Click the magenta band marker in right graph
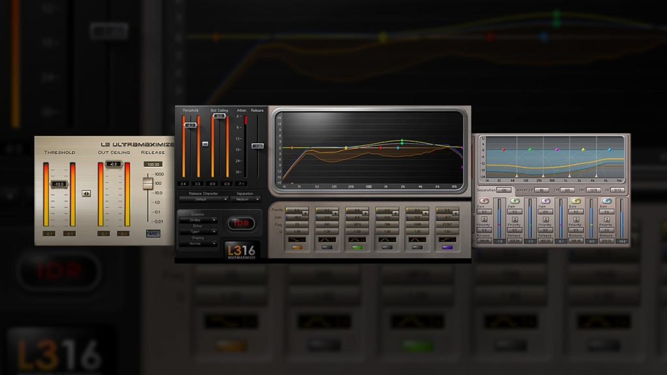The width and height of the screenshot is (667, 375). click(557, 150)
